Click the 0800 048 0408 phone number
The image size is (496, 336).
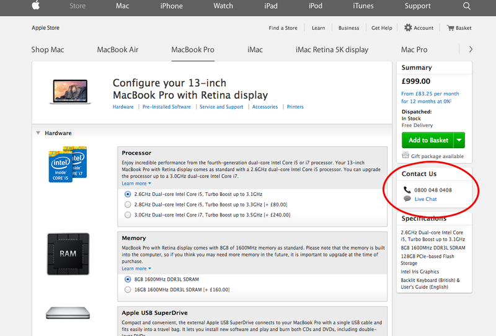433,190
